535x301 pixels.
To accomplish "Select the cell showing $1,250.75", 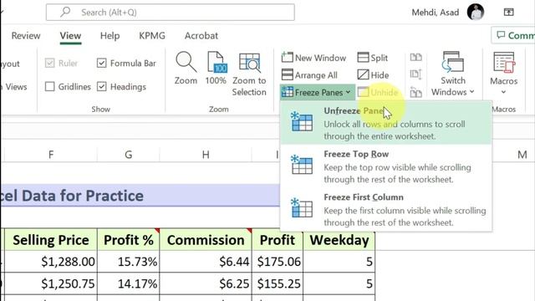I will click(51, 283).
